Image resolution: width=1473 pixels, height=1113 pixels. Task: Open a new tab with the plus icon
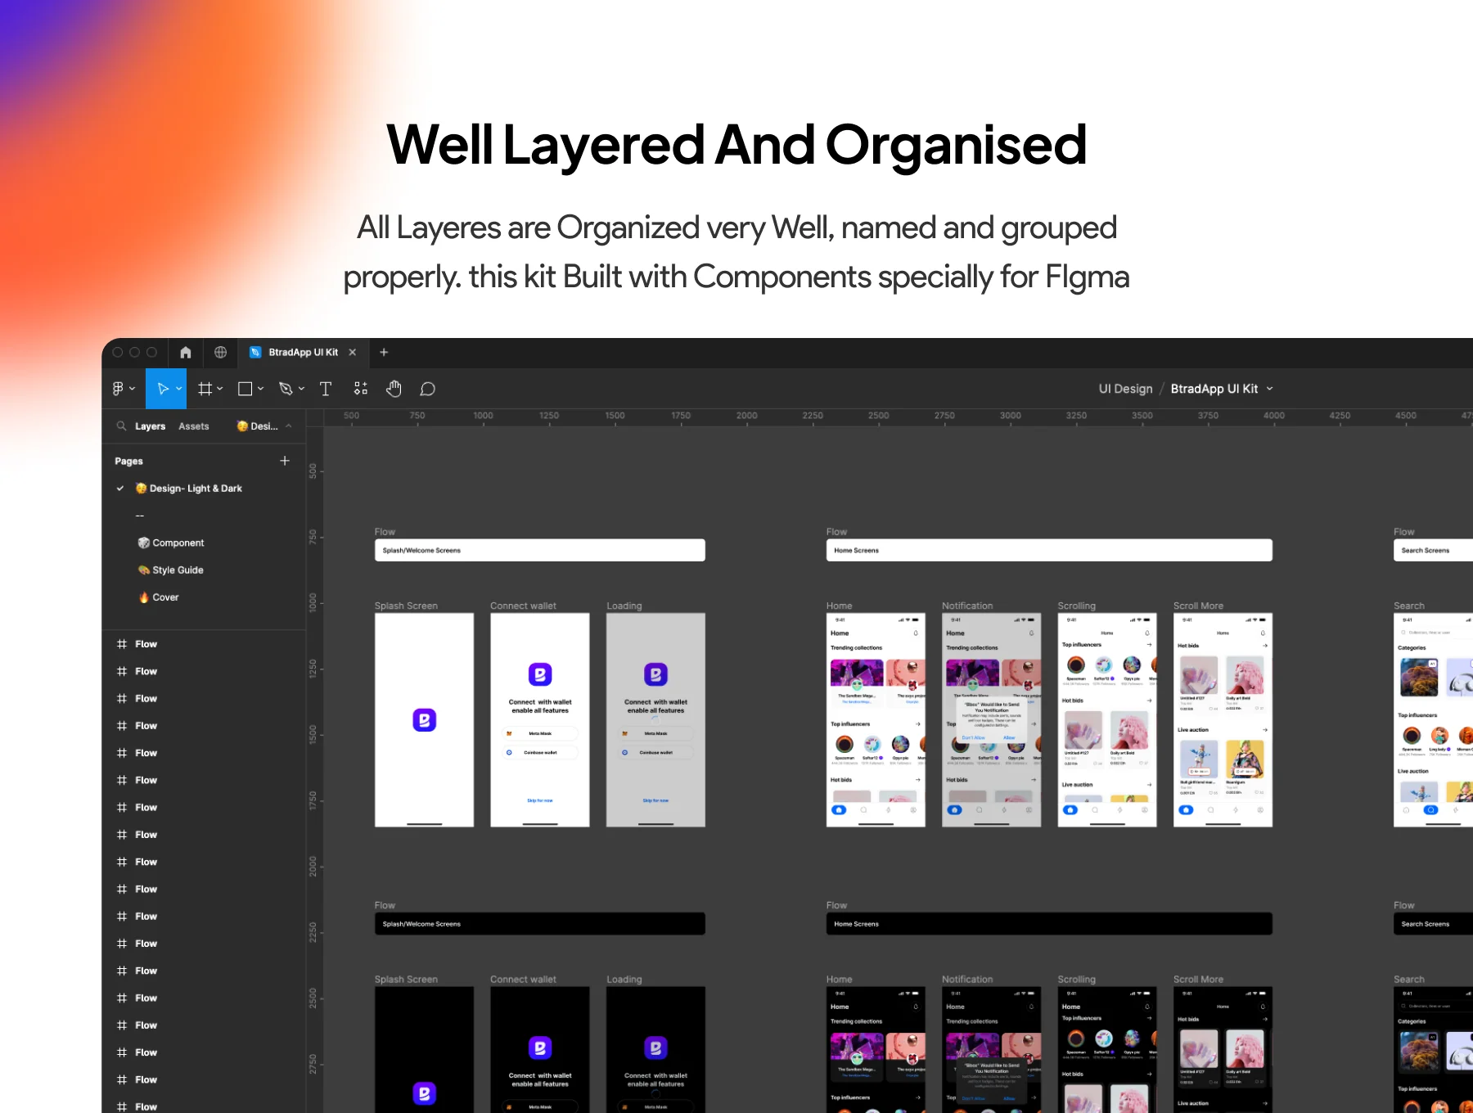(384, 352)
